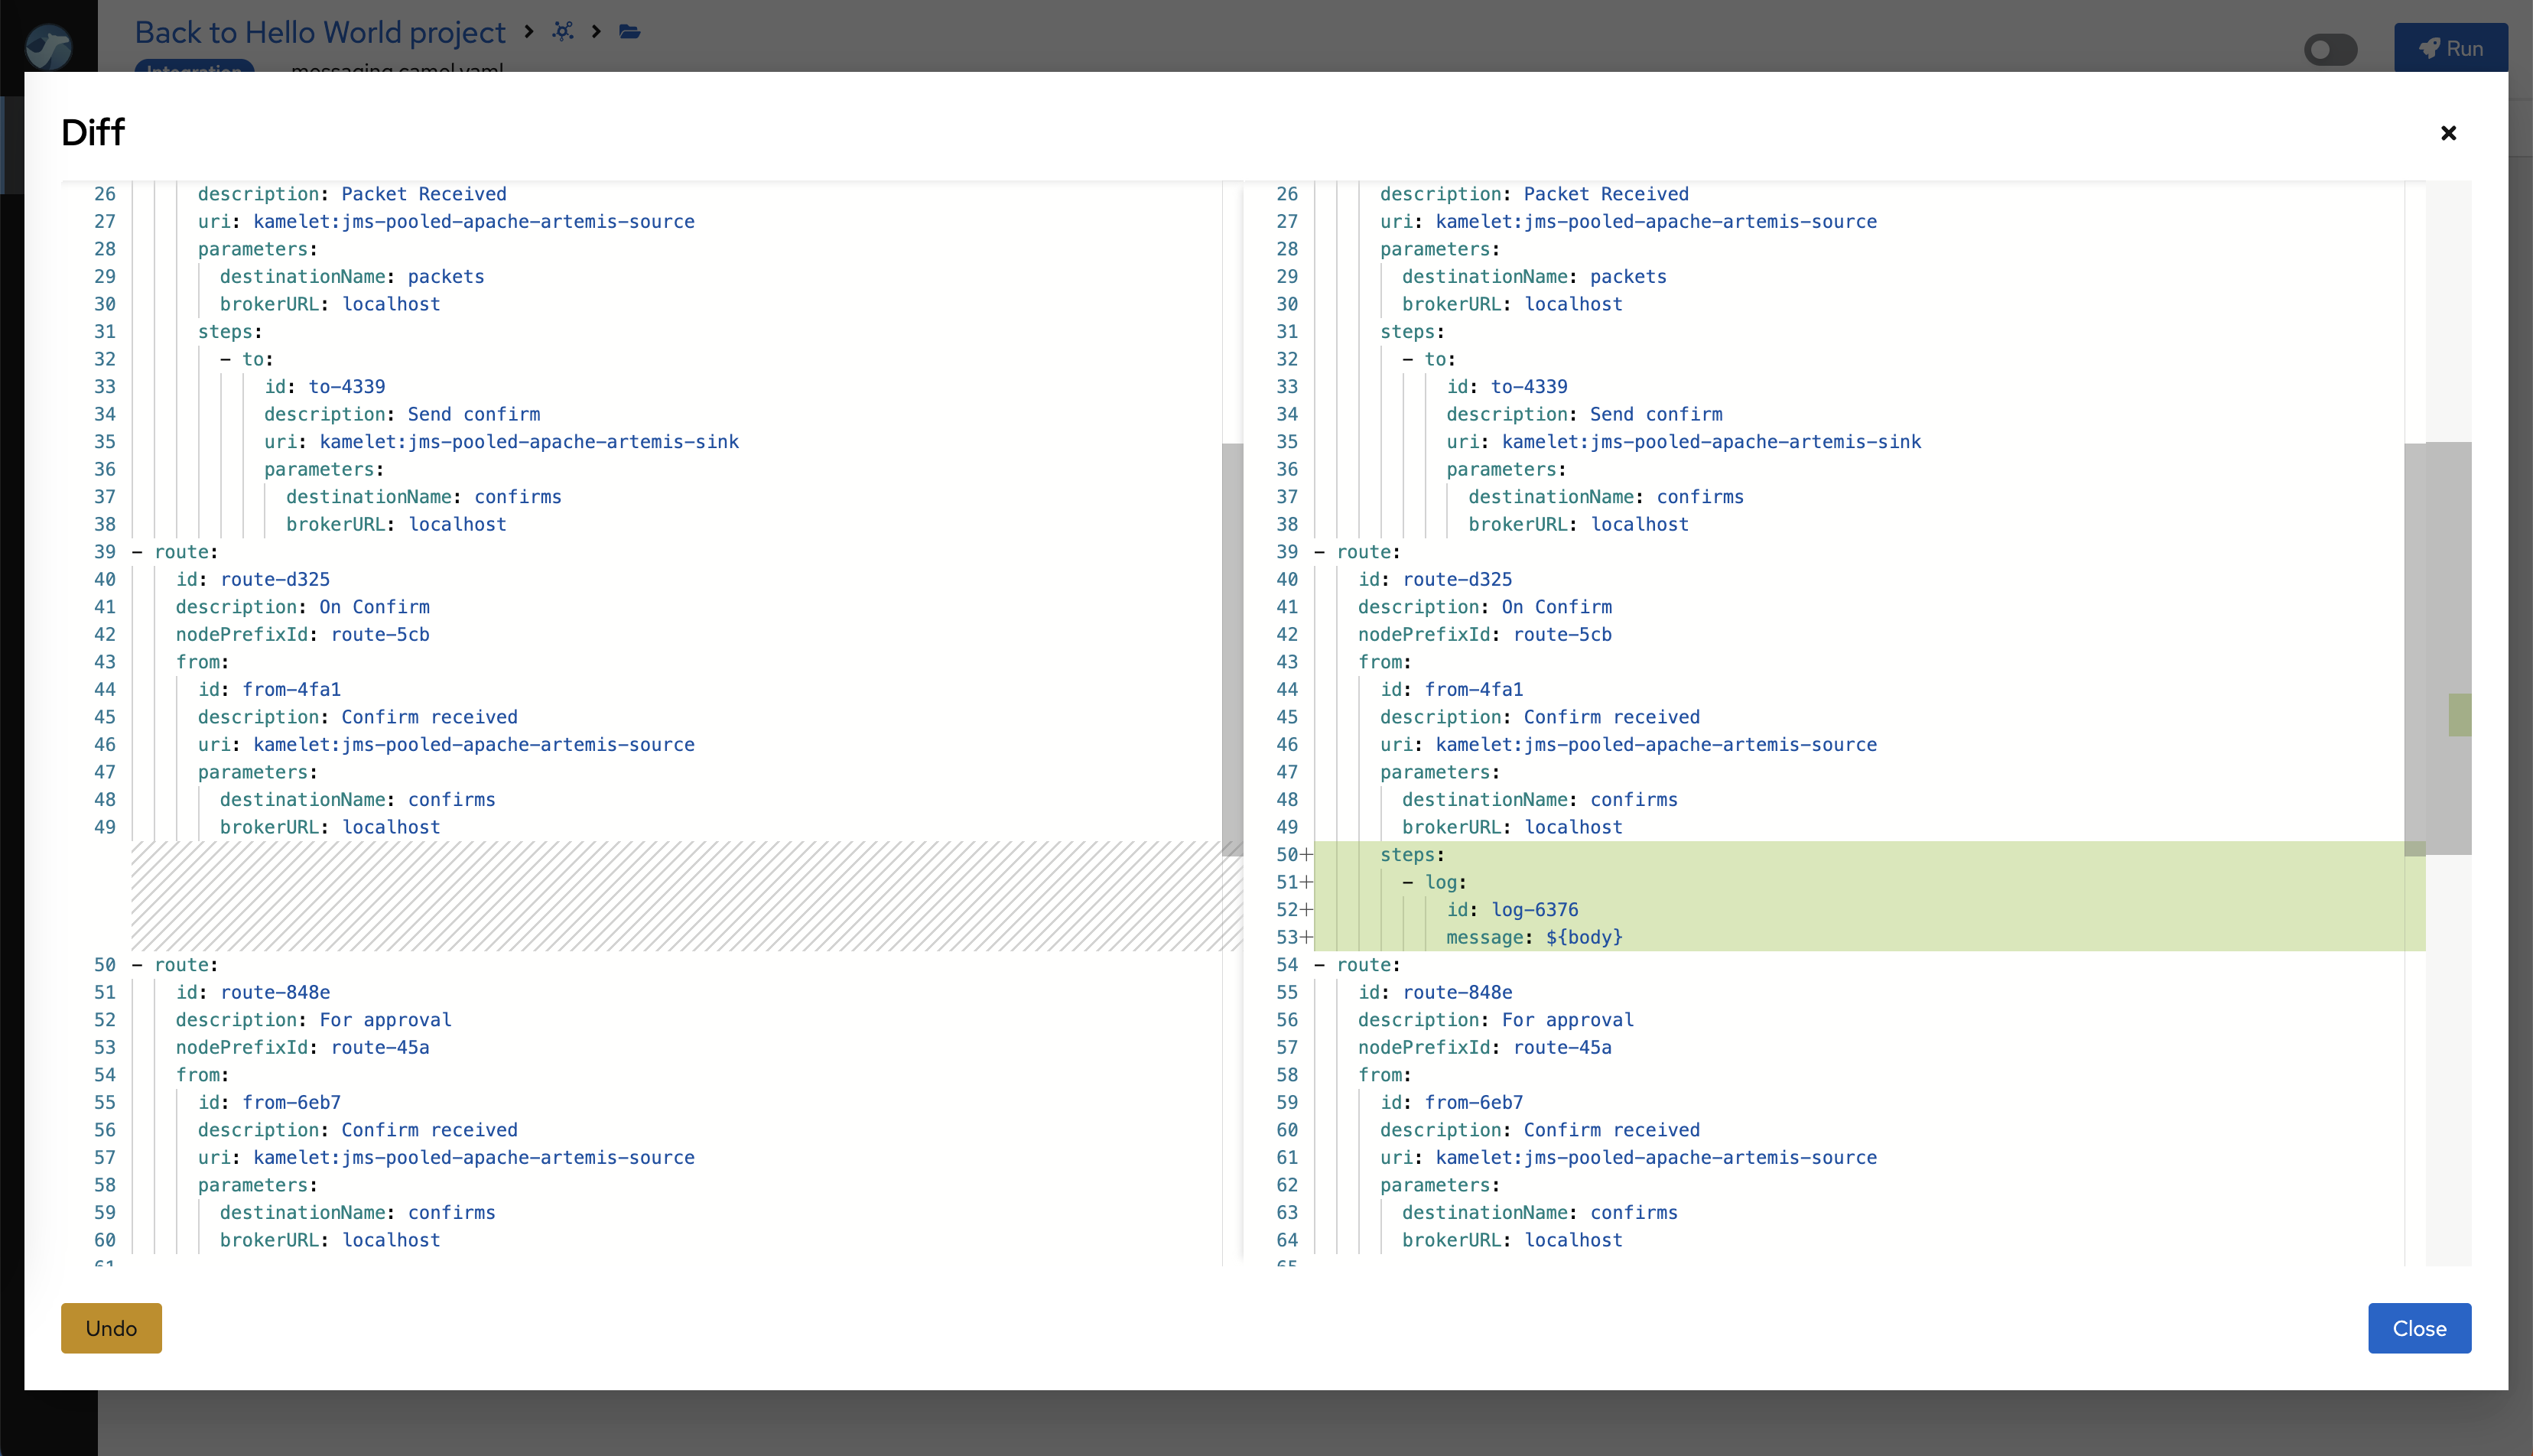Close the Diff dialog with the X icon
Screen dimensions: 2533x1456
point(2448,133)
